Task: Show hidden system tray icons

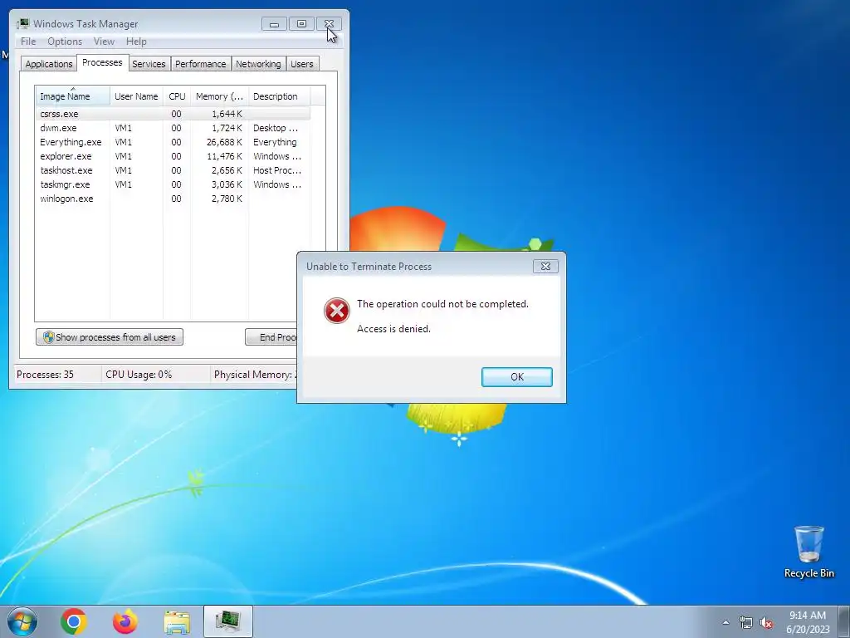Action: 725,622
